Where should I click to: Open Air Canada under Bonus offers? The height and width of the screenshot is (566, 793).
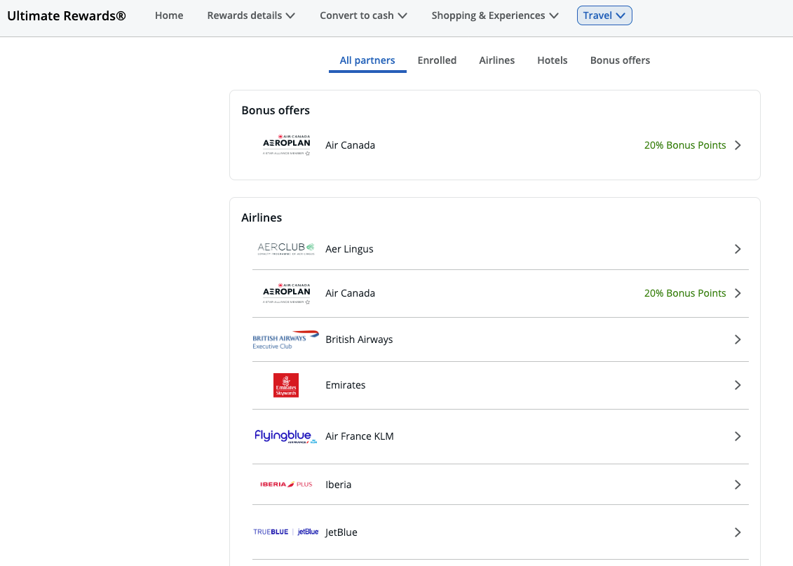point(500,145)
